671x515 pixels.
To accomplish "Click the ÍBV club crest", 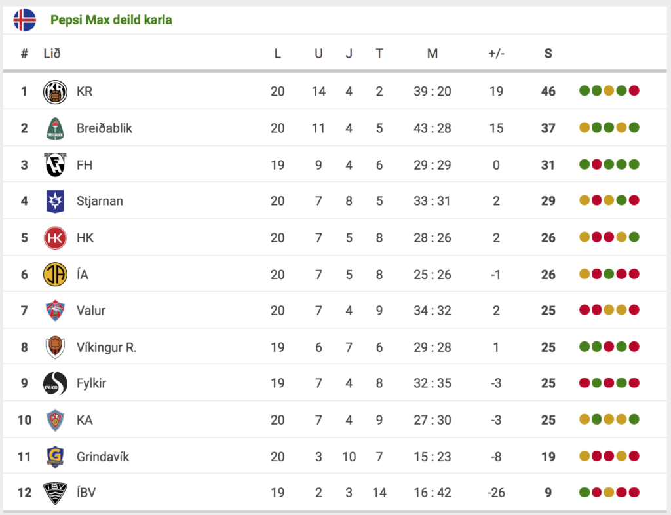I will (55, 493).
